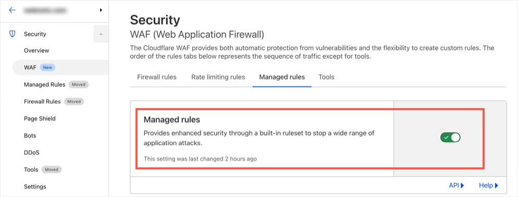Click the Managed rules card heading
The image size is (518, 197).
[172, 120]
